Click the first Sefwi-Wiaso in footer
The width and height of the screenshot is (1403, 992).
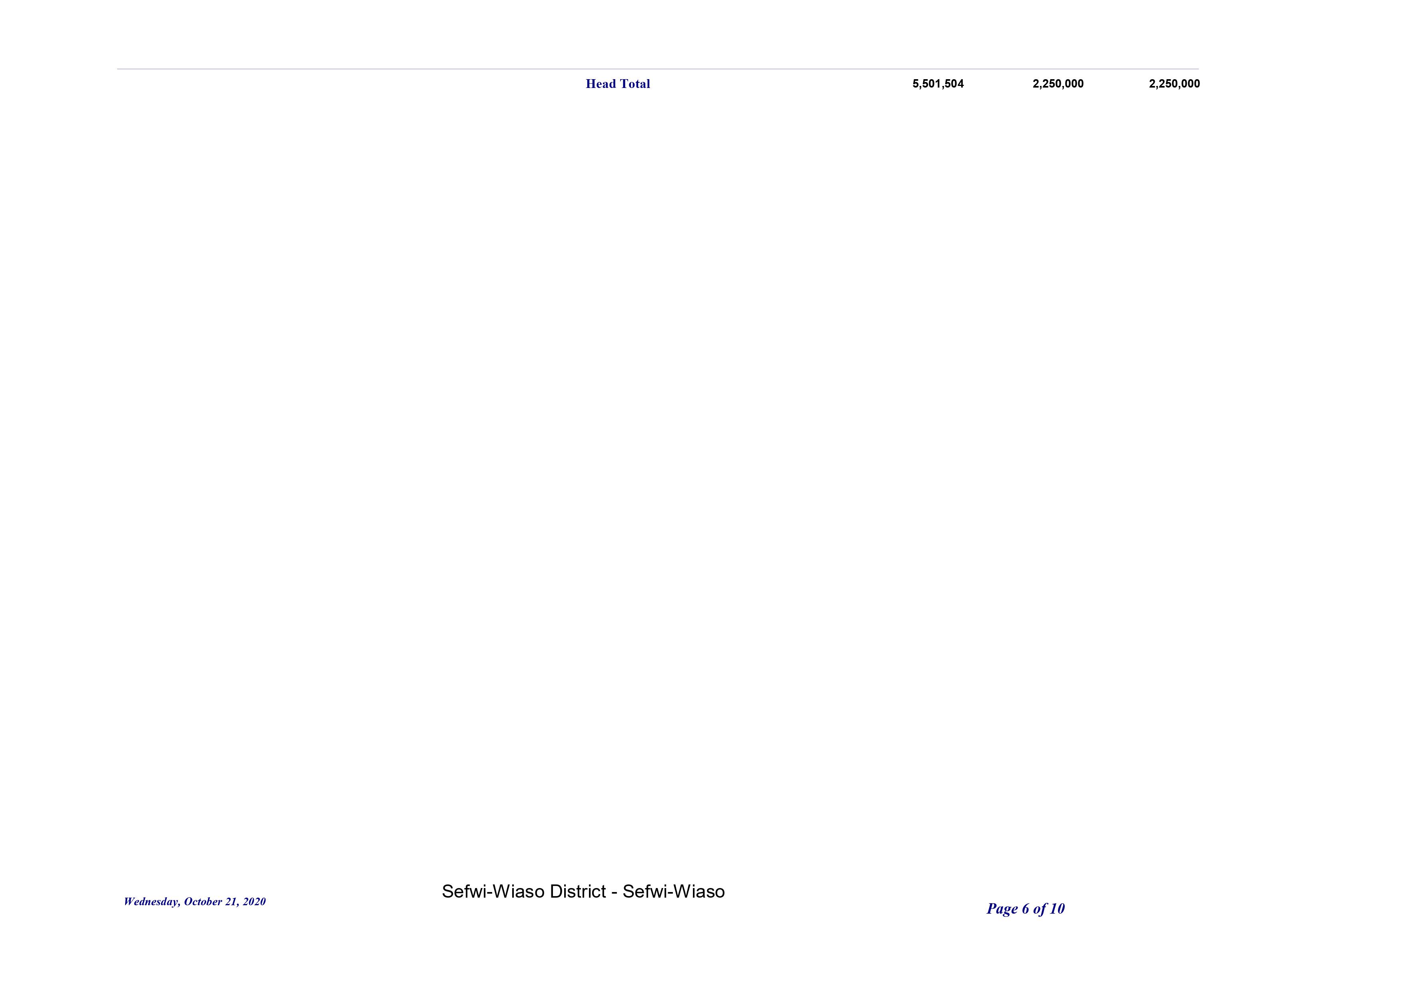(493, 892)
